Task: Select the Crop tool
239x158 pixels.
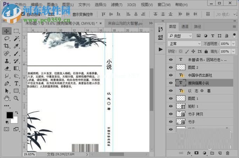Action: 7,46
